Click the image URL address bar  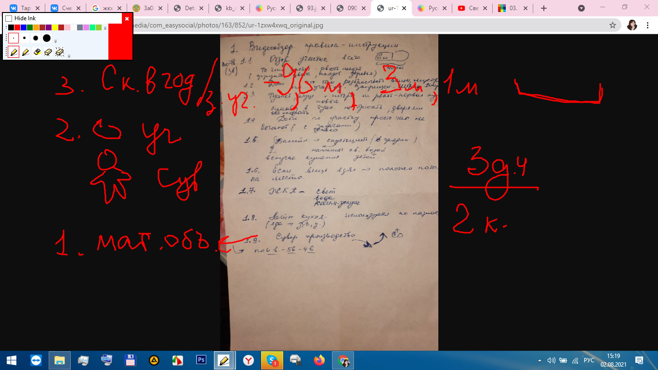coord(337,25)
